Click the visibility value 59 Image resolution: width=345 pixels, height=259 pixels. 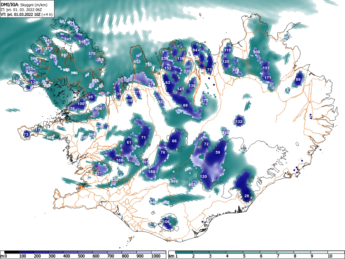218,152
